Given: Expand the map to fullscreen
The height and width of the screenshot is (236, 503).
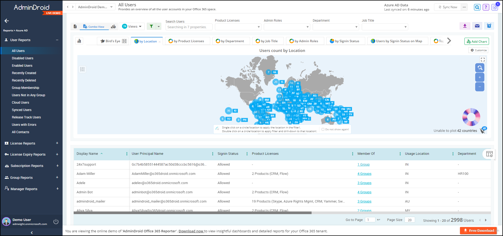Looking at the screenshot, I should click(x=483, y=60).
